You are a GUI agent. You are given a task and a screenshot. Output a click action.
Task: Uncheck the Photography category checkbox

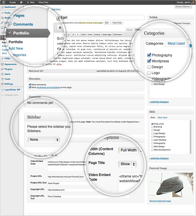(149, 55)
